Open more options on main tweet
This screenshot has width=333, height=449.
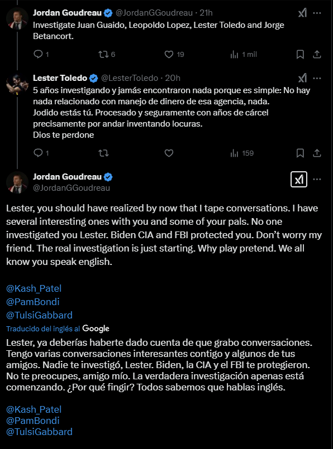pyautogui.click(x=317, y=179)
